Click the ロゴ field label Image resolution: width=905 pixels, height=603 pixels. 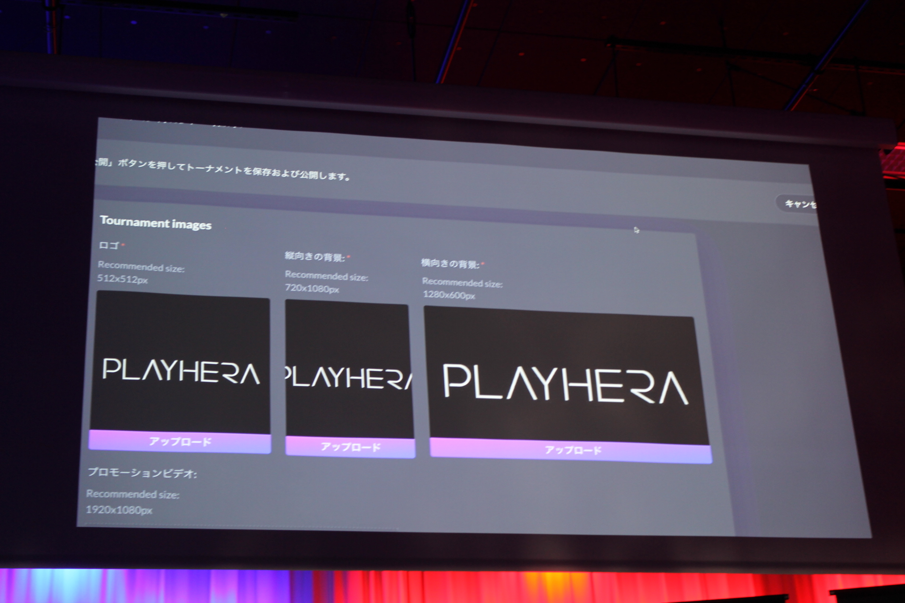click(x=109, y=245)
